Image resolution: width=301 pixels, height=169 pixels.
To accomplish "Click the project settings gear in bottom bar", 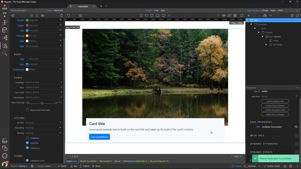I will 32,166.
